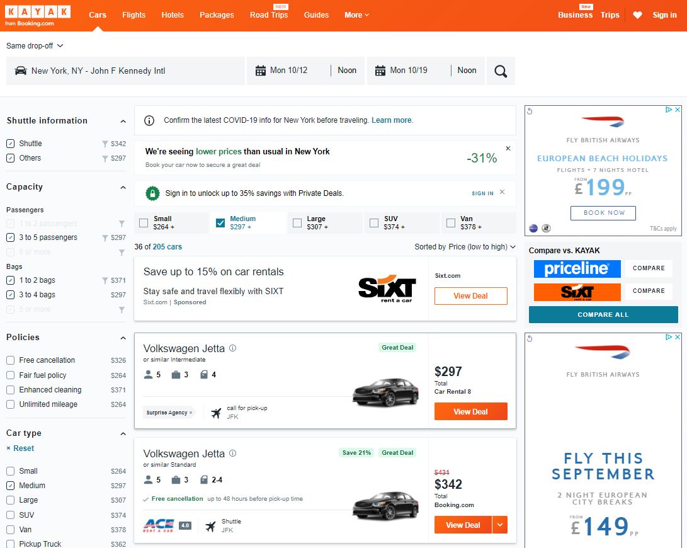Check Small in top car-type bar
Viewport: 687px width, 548px height.
click(x=144, y=223)
